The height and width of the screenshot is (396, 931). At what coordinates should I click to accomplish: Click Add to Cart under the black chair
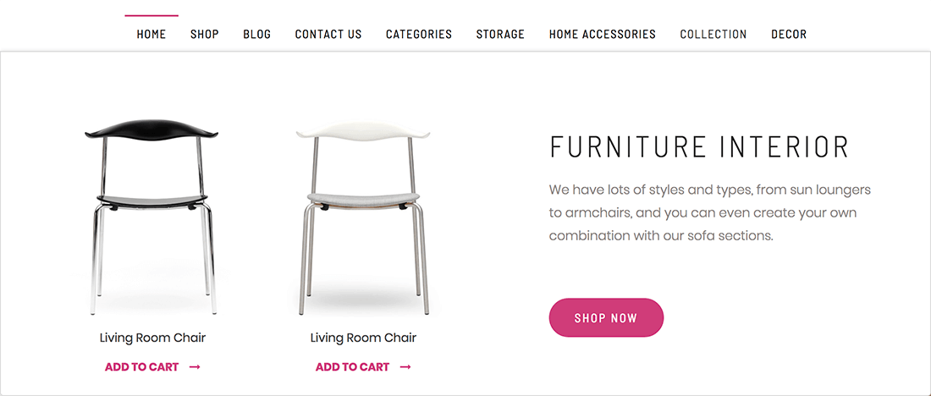(x=141, y=367)
